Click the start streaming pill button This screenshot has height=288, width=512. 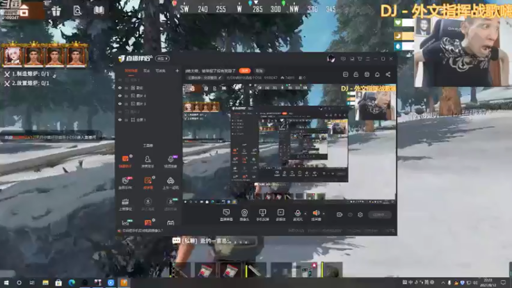tap(380, 214)
